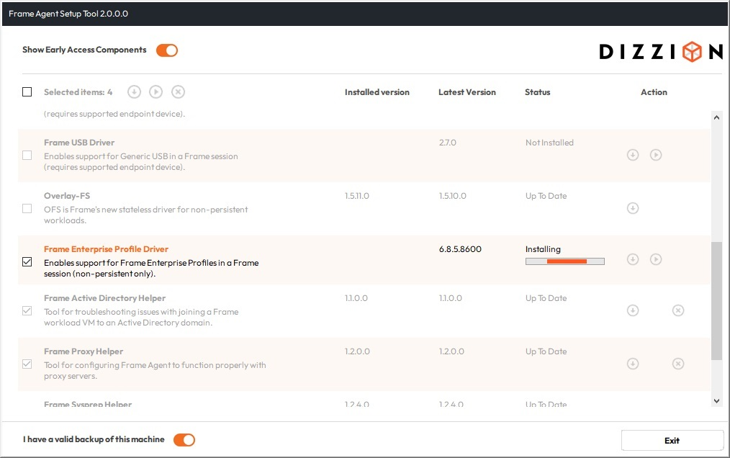Click the scrollbar down arrow
Screen dimensions: 730x458
coord(716,400)
